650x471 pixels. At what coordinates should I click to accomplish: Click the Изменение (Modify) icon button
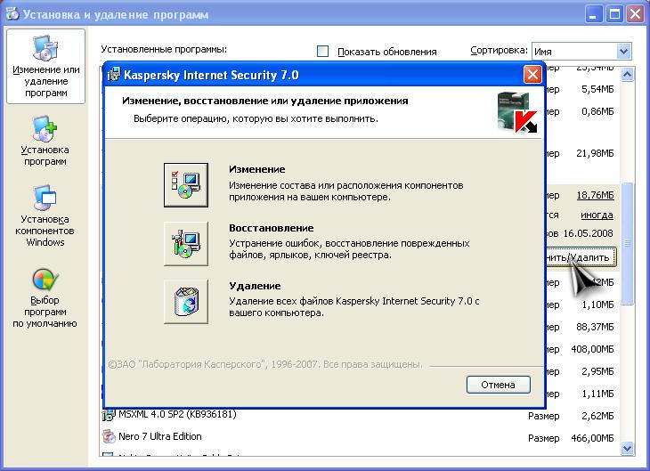coord(186,184)
